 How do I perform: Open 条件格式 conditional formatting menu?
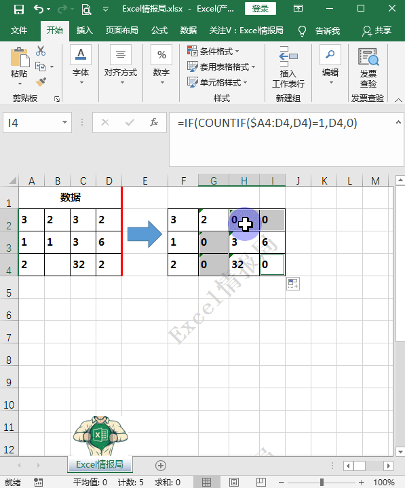(x=214, y=51)
